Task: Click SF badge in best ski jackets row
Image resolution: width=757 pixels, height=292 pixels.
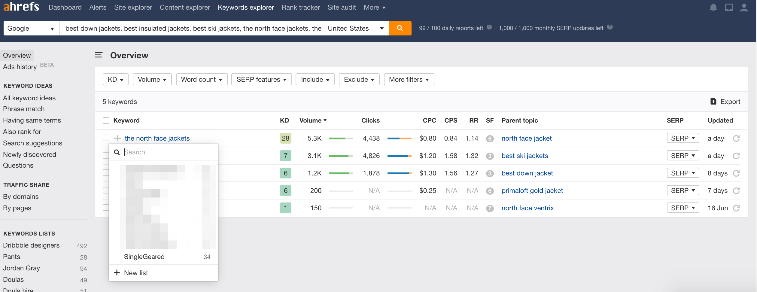Action: tap(490, 156)
